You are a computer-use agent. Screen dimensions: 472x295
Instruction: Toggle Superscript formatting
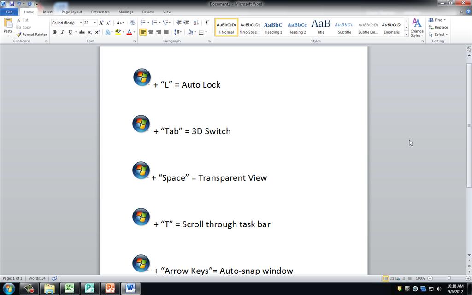coord(97,32)
